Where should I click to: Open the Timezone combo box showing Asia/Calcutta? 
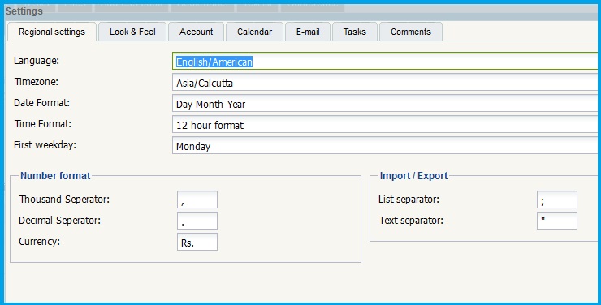point(384,82)
